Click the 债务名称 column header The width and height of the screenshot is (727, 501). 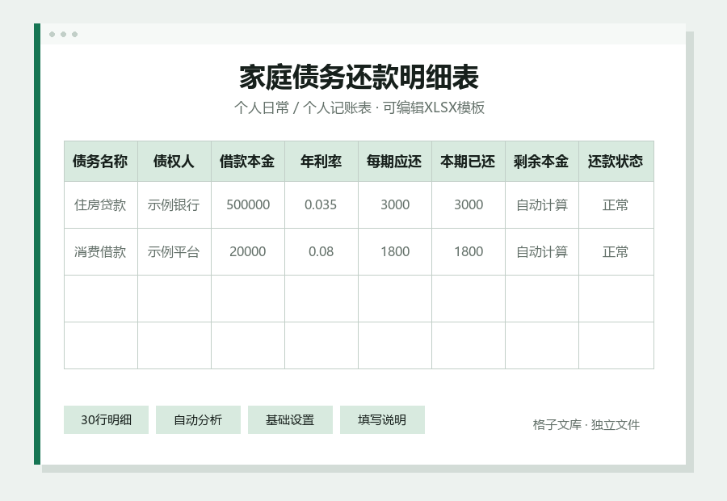point(101,162)
